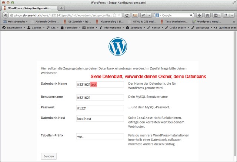Go to the Firefox home page icon
Viewport: 237px width, 162px height.
[207, 15]
